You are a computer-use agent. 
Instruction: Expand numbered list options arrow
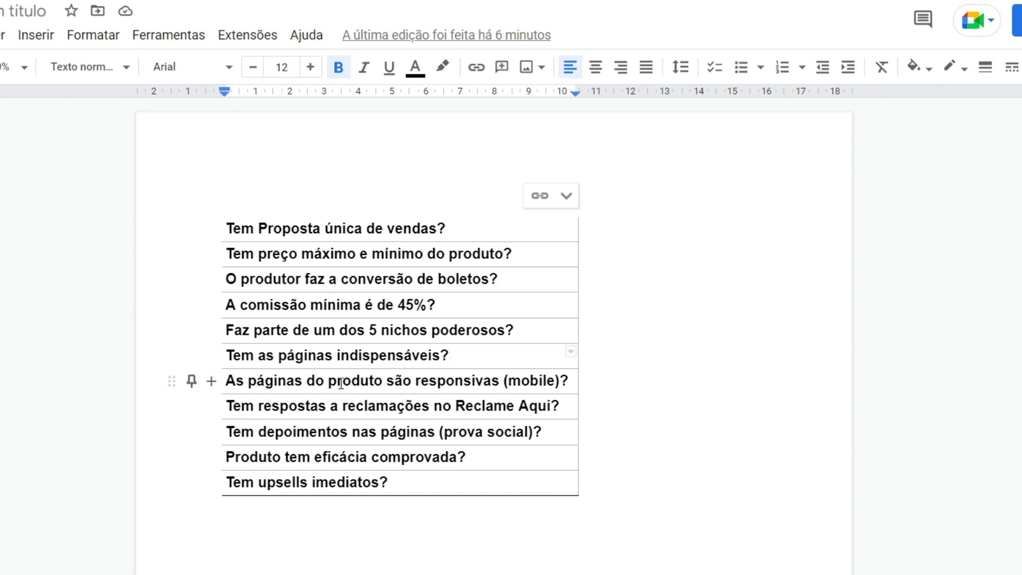coord(802,67)
